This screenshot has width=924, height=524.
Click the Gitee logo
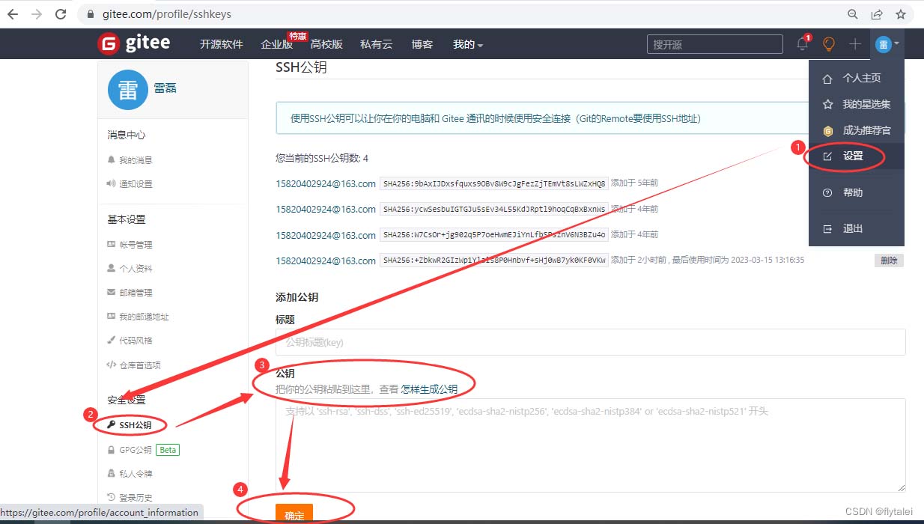click(135, 44)
